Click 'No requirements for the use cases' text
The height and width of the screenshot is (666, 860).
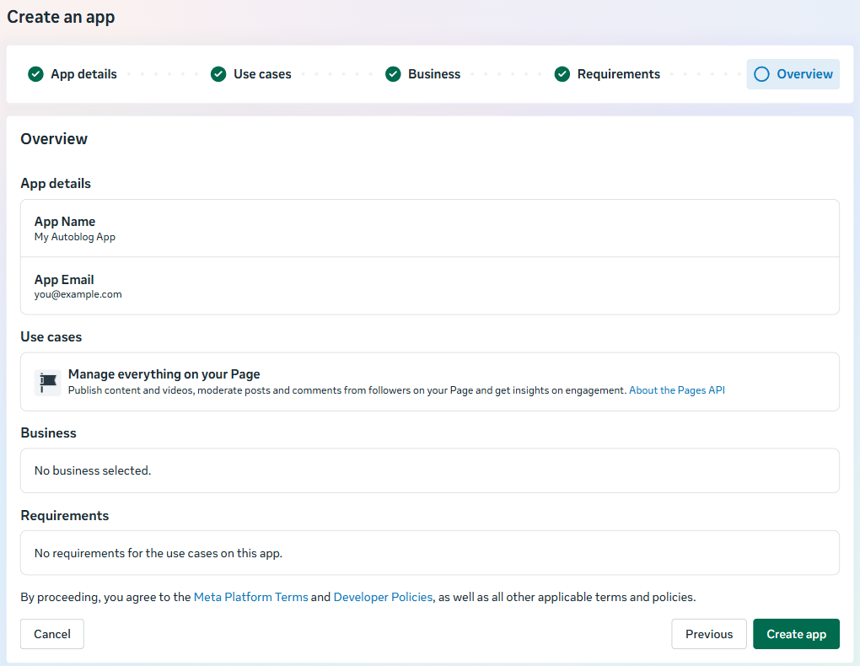click(x=159, y=553)
